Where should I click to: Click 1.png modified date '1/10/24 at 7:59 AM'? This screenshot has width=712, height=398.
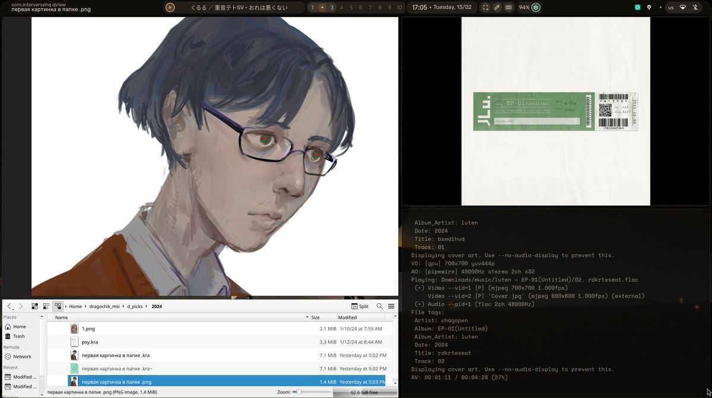(361, 328)
